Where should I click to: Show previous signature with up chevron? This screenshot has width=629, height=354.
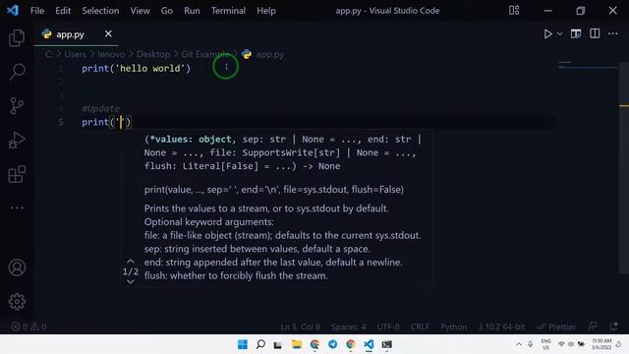(131, 262)
